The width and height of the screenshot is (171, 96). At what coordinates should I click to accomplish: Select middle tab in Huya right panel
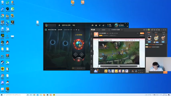[x=156, y=33]
